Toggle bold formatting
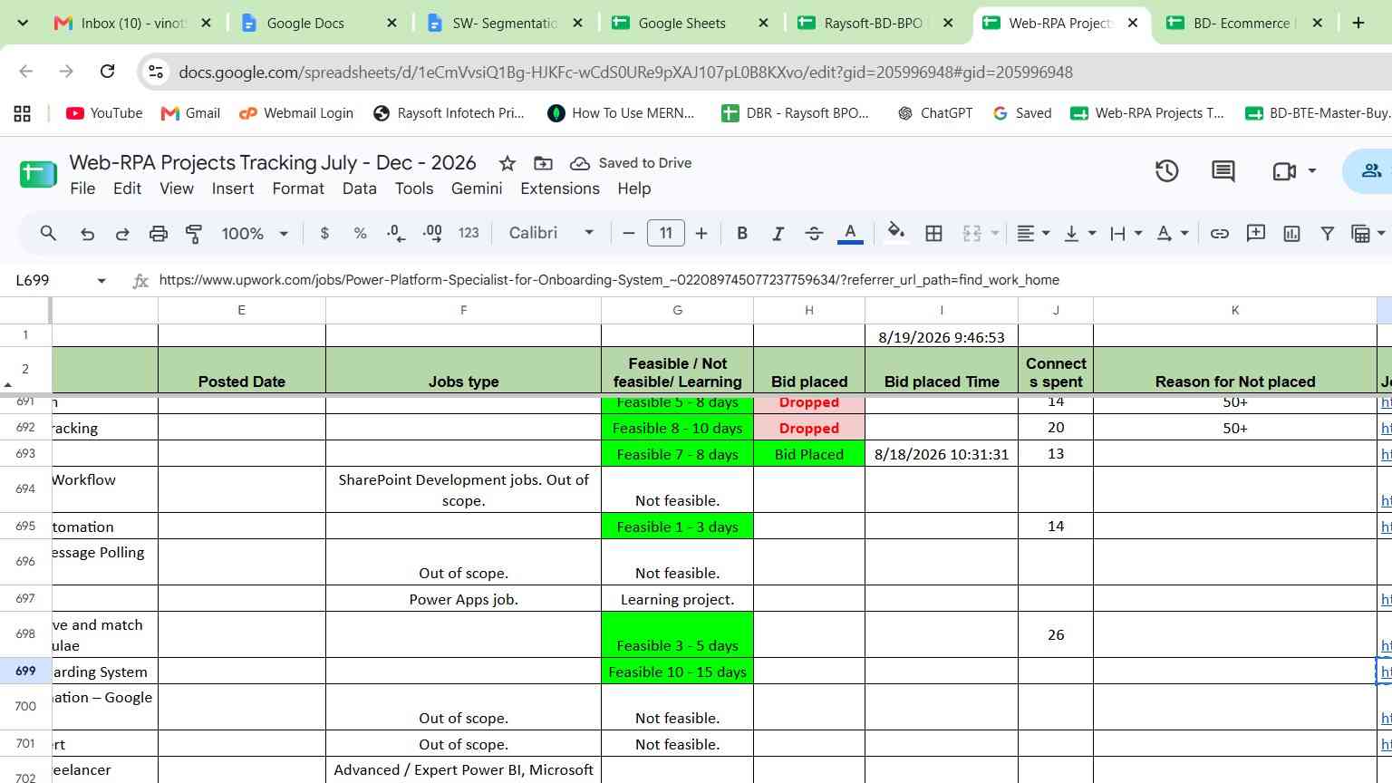Viewport: 1392px width, 783px height. tap(742, 234)
